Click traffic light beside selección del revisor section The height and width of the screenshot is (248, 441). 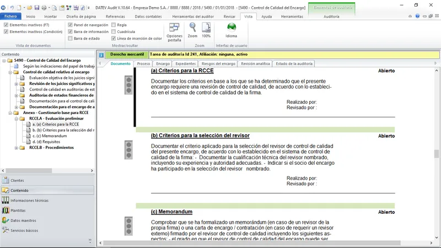click(129, 150)
